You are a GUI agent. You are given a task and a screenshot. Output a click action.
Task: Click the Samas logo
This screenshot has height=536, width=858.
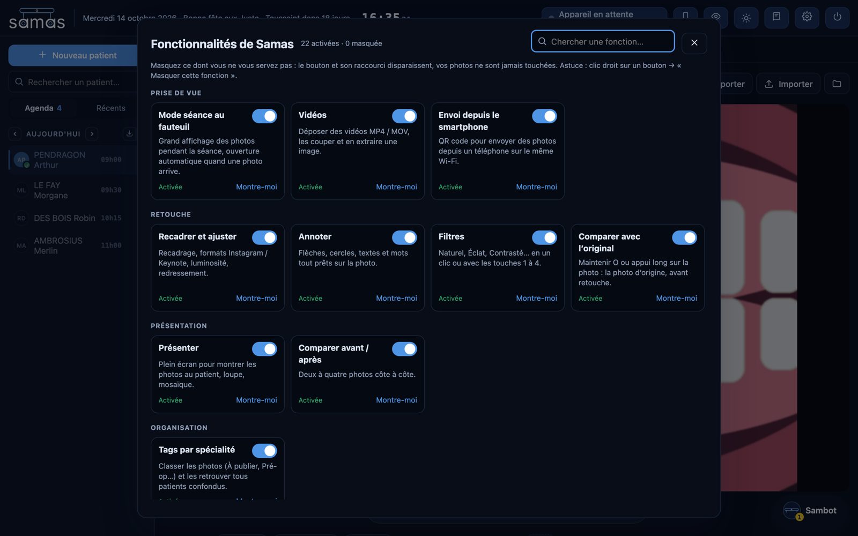37,18
